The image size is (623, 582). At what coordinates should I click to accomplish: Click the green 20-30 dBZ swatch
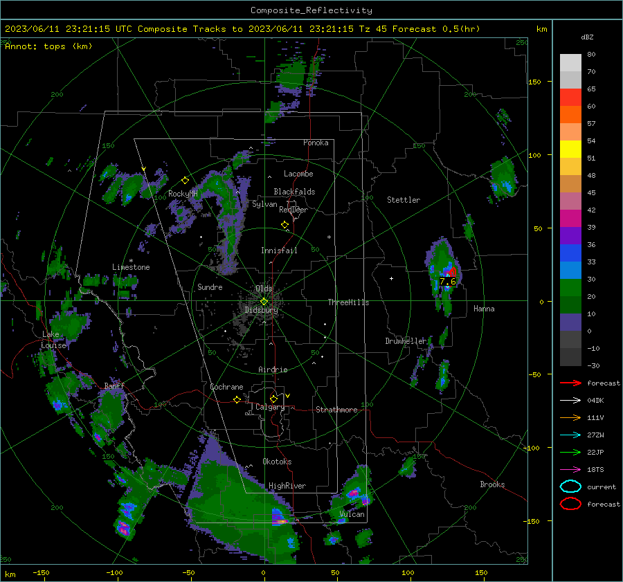pos(570,288)
